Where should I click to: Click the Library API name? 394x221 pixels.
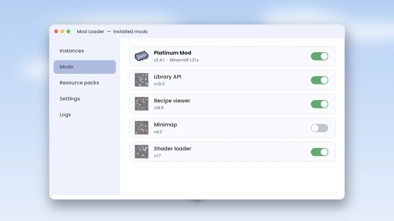point(167,77)
